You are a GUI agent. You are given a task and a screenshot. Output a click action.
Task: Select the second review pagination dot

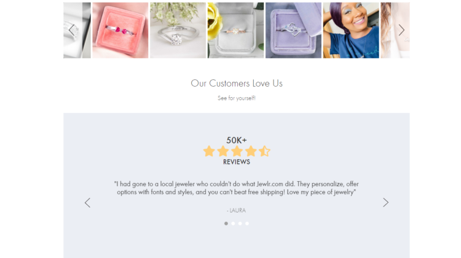233,224
